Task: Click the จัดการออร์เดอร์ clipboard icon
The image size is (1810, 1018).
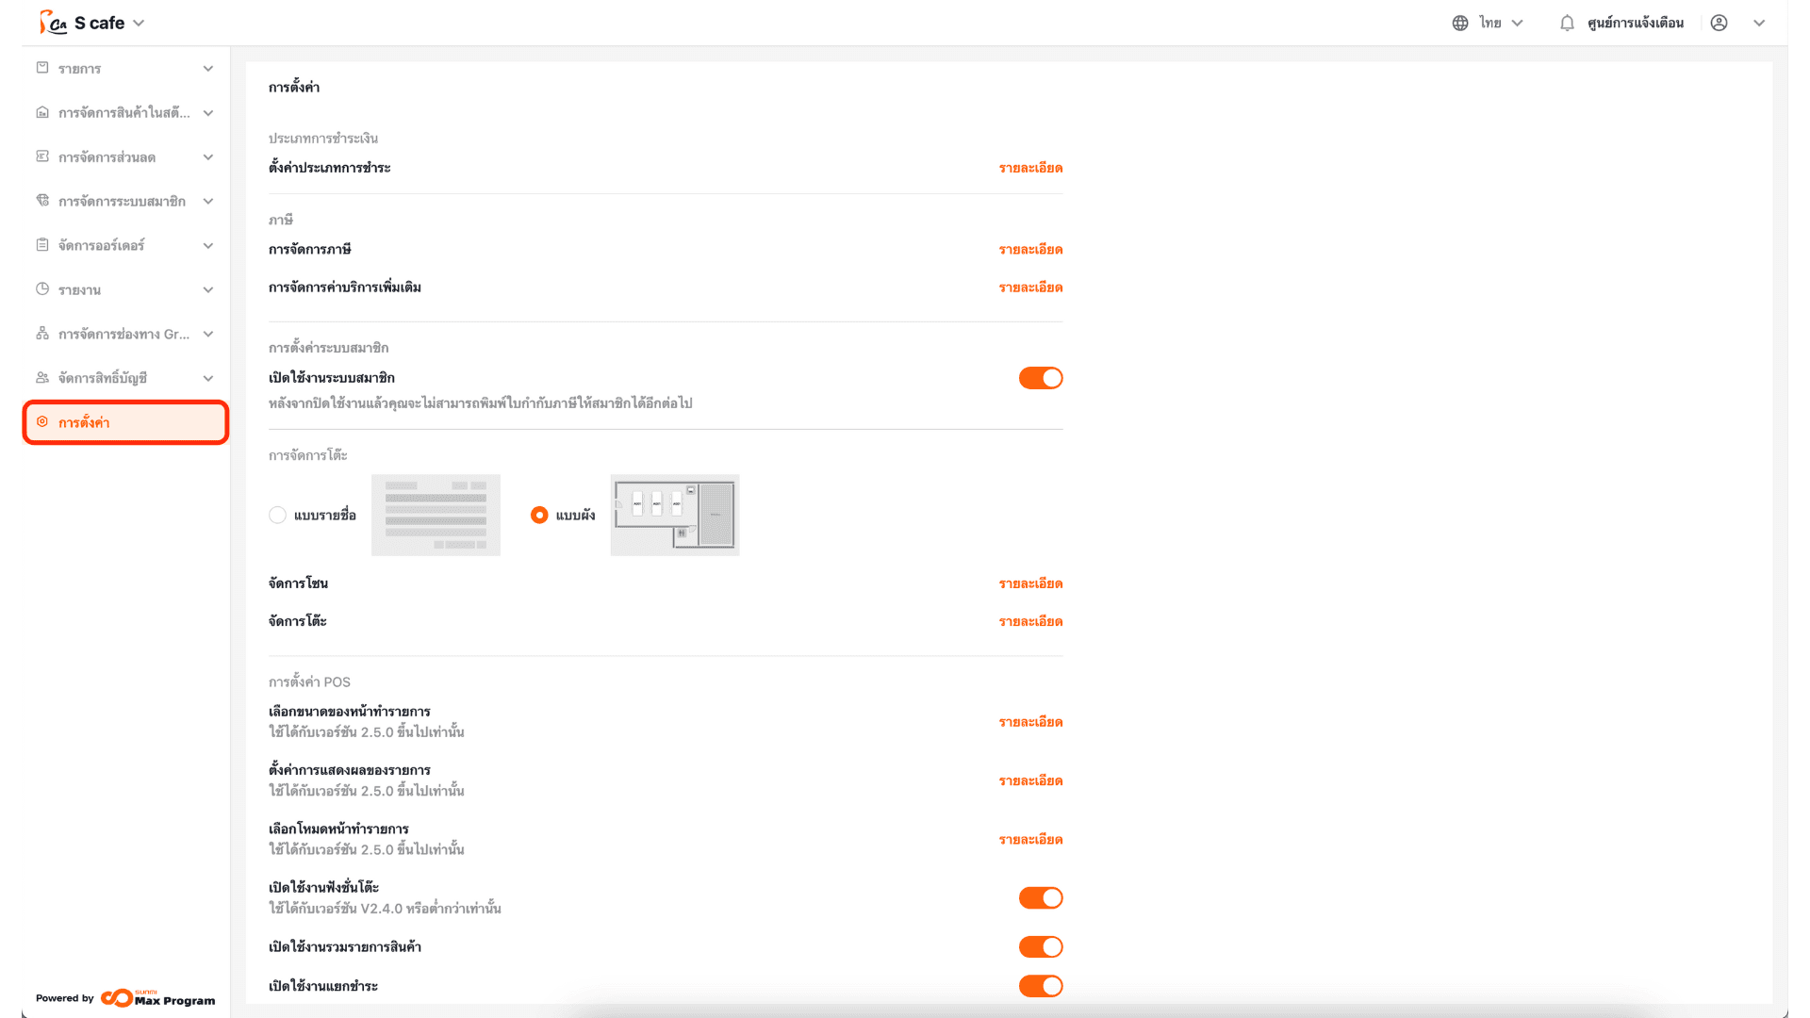Action: click(42, 245)
